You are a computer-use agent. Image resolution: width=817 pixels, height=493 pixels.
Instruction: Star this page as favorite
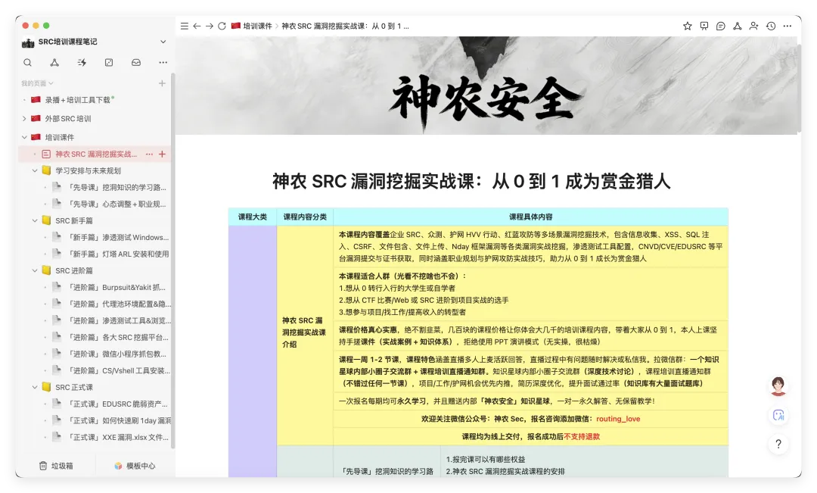pos(688,26)
